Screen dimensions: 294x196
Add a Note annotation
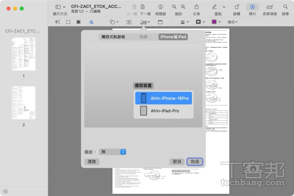160,22
